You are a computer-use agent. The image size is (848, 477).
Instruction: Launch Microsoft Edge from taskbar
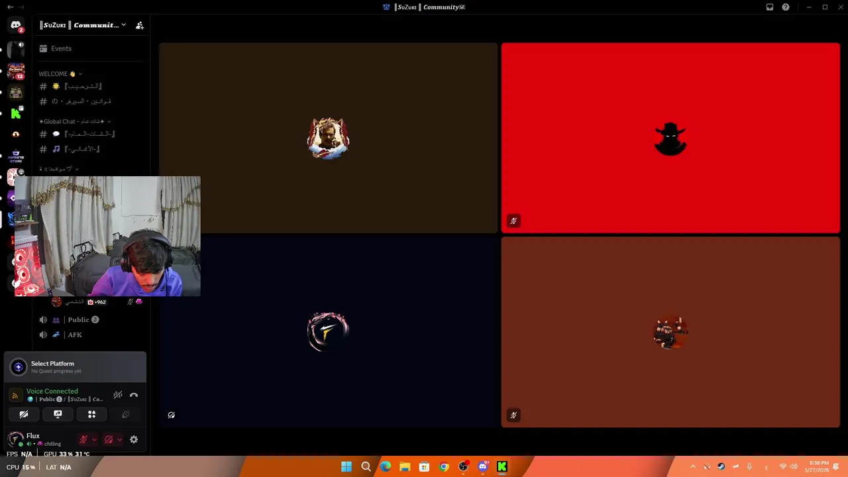386,467
